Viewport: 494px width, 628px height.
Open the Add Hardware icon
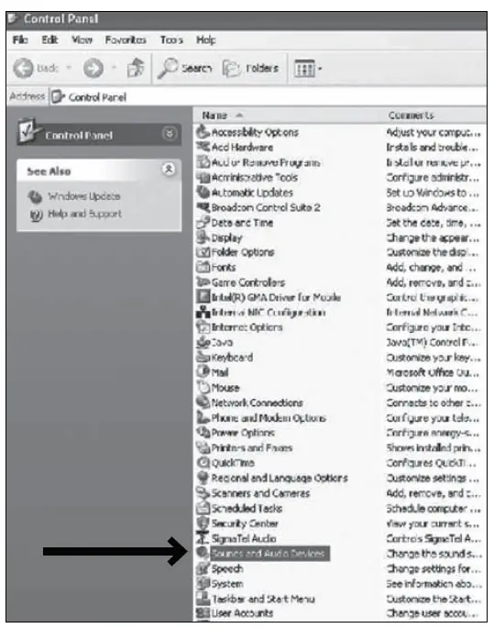[203, 147]
